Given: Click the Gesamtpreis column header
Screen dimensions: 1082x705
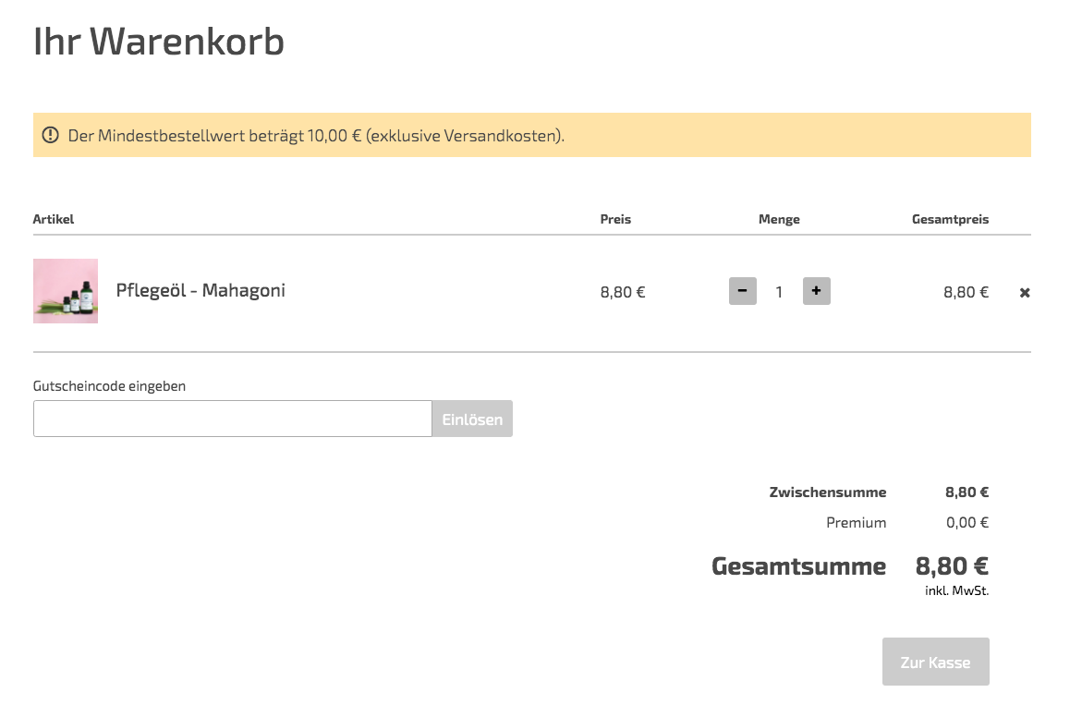Looking at the screenshot, I should pos(950,219).
